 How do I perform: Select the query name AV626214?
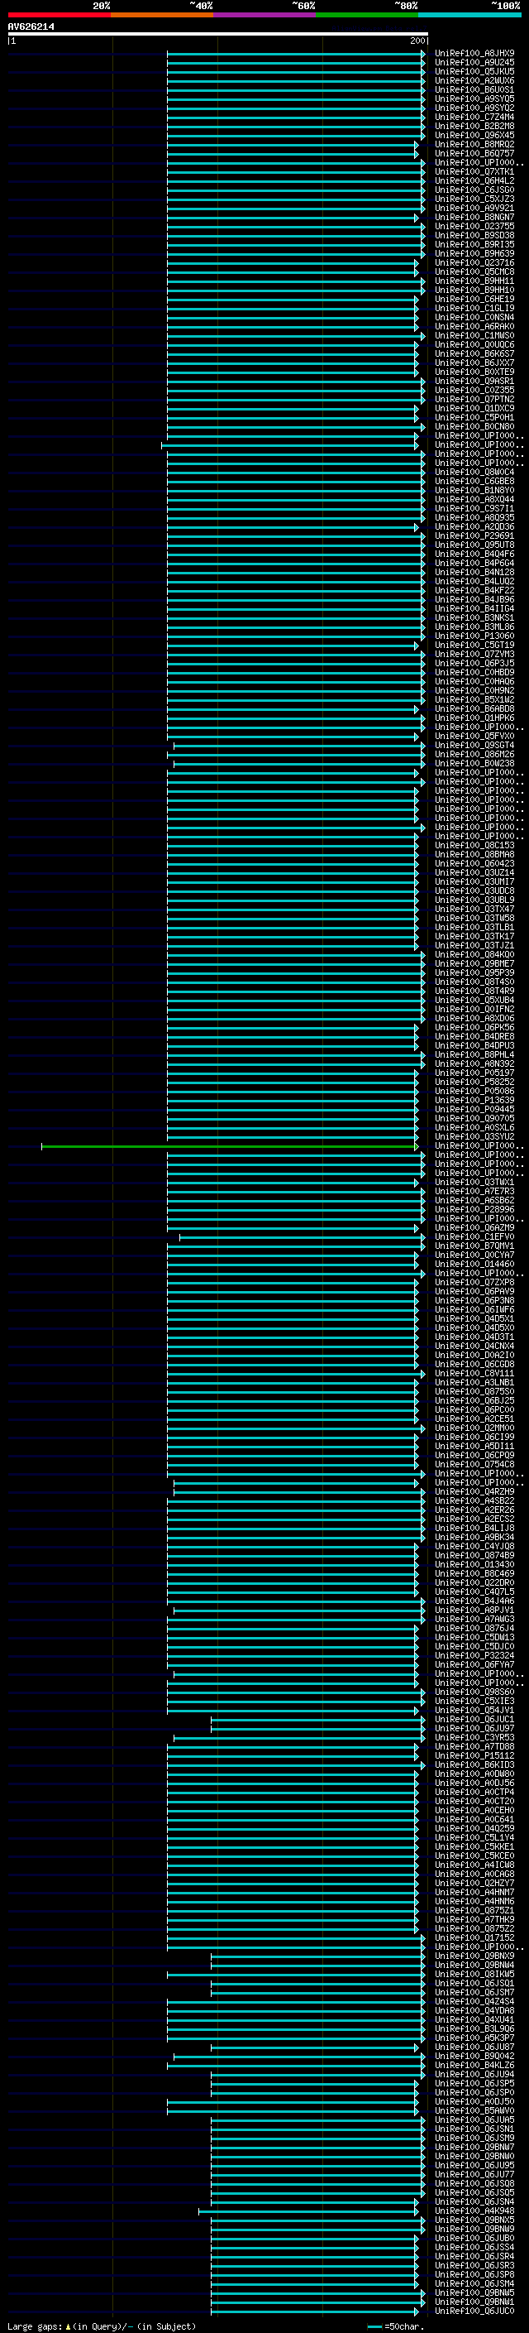click(x=31, y=27)
